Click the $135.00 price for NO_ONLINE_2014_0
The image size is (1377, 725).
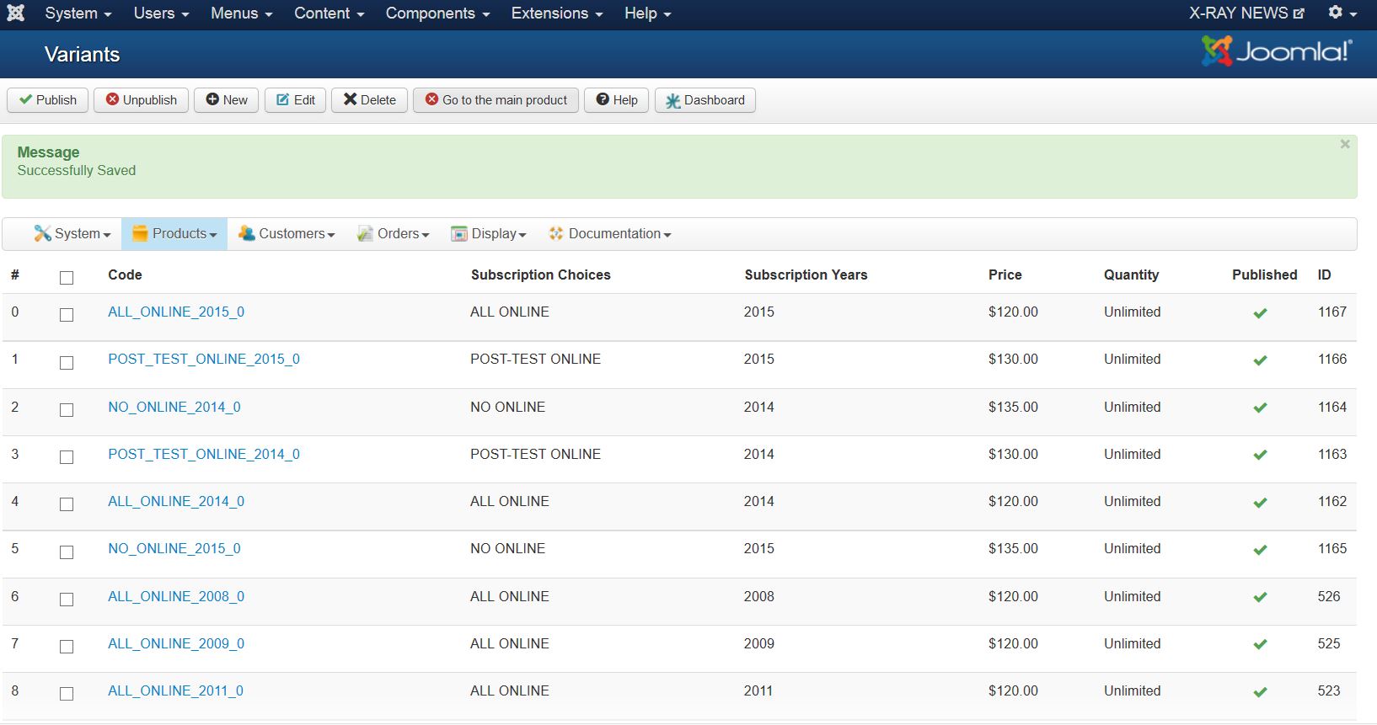coord(1013,408)
